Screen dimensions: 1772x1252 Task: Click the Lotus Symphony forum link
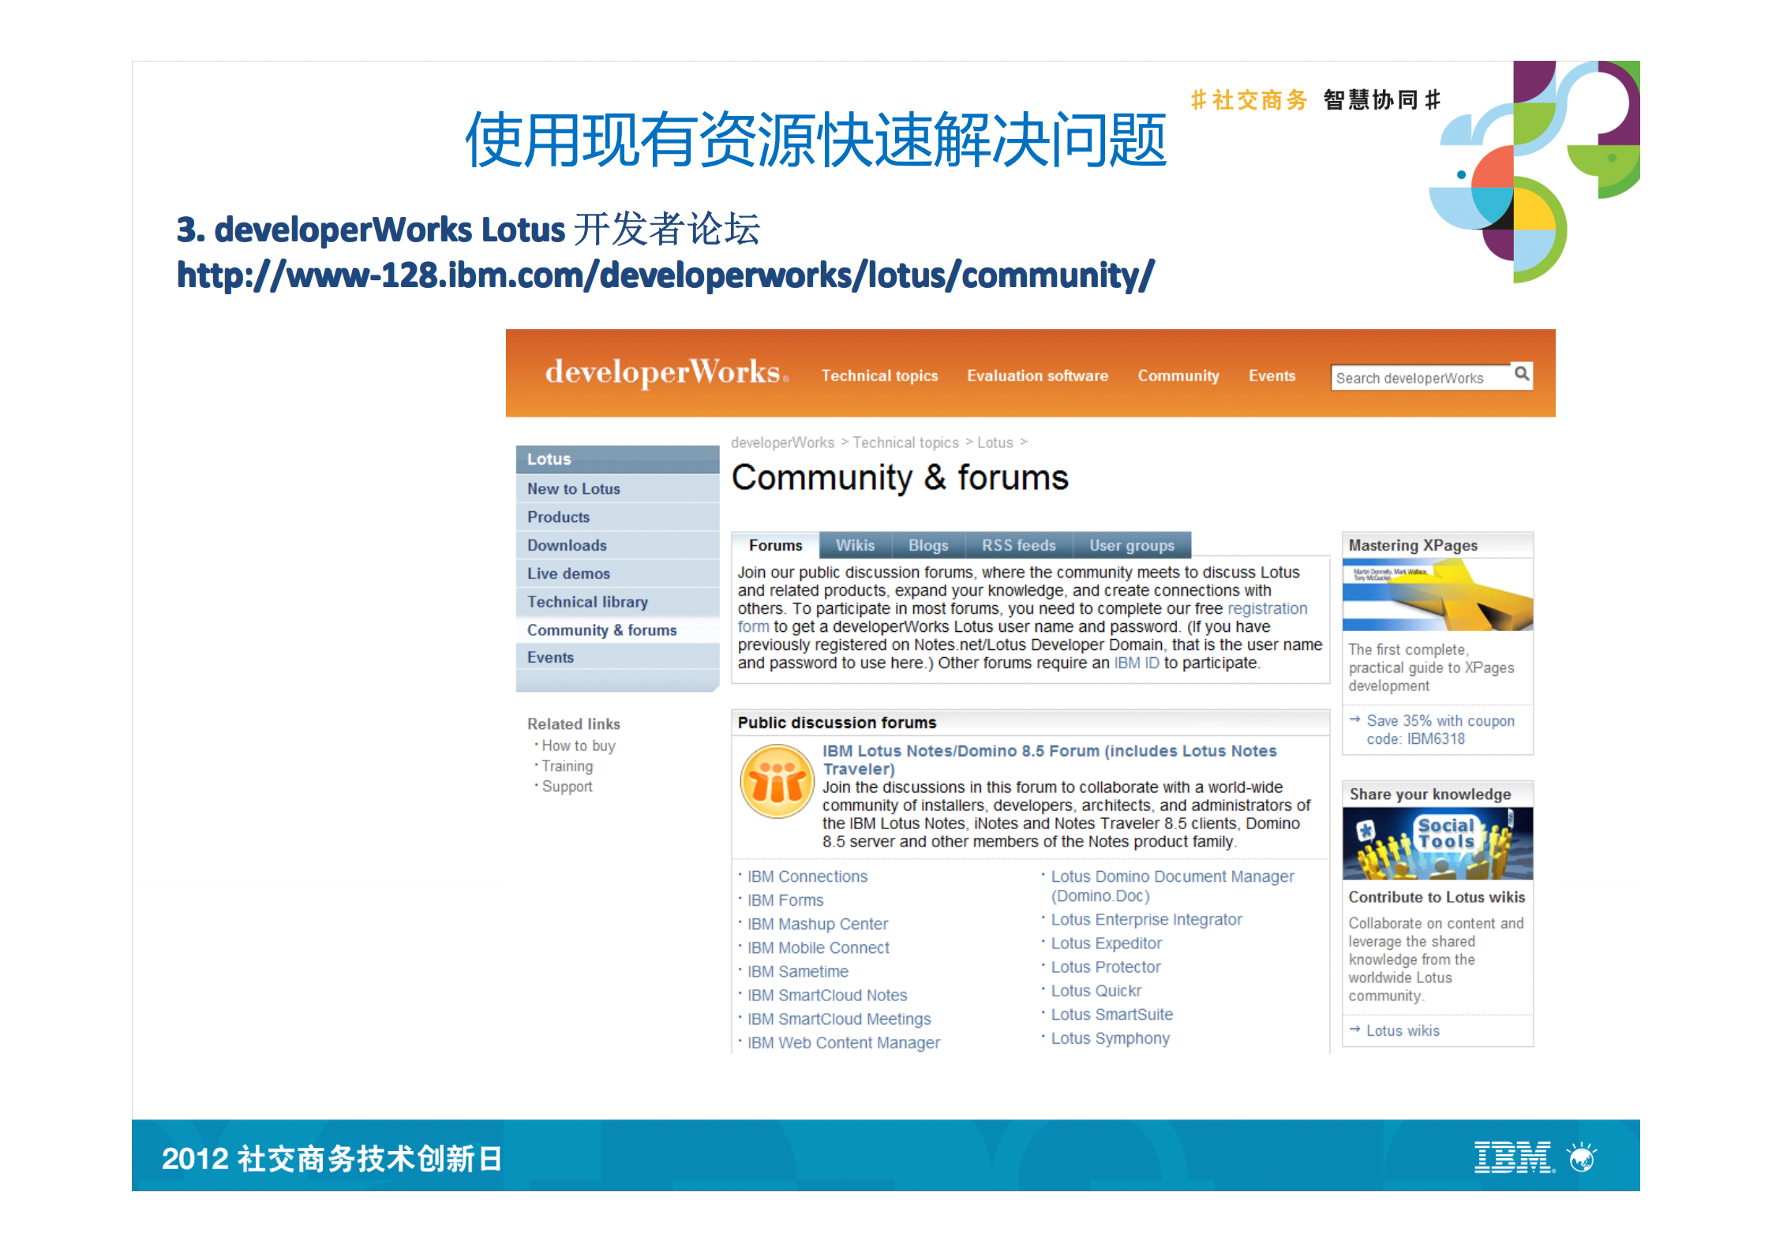pyautogui.click(x=1109, y=1037)
